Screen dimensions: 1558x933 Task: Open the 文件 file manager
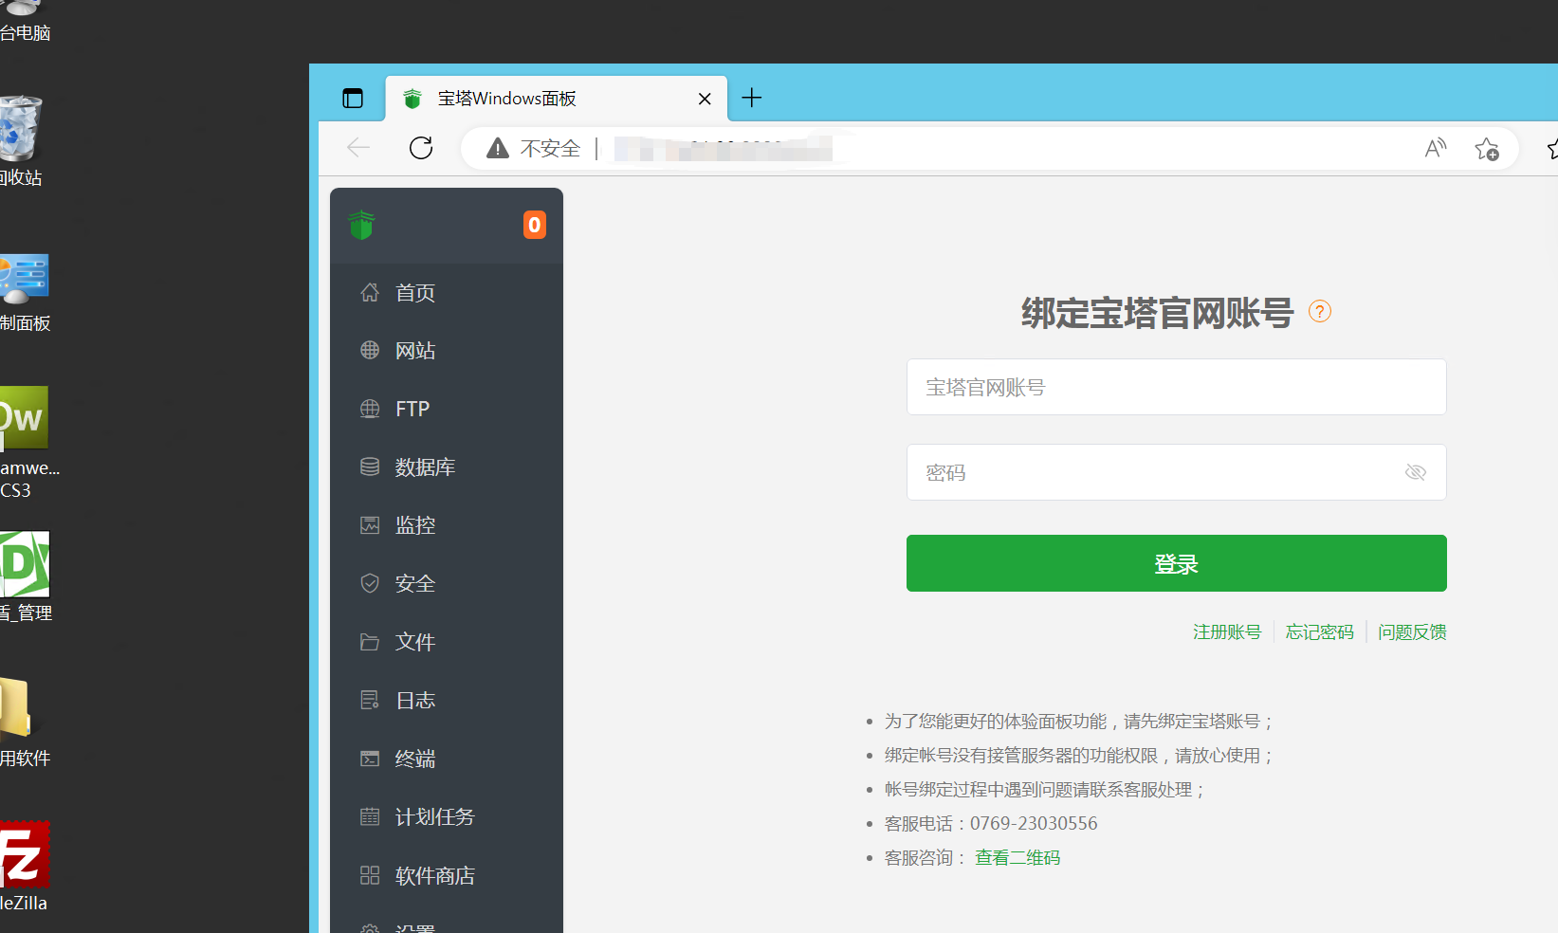point(413,642)
